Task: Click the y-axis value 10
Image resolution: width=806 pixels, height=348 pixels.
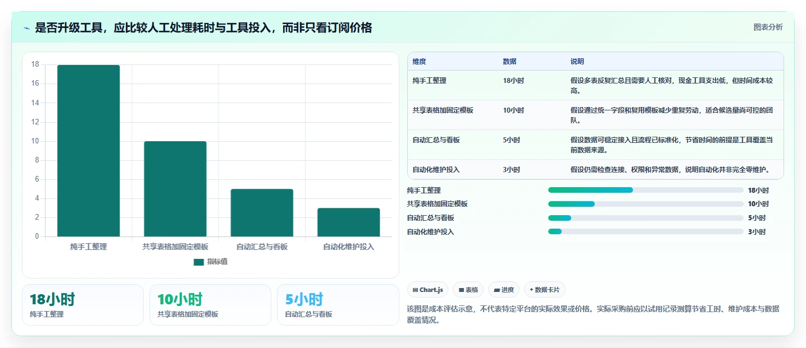Action: (x=35, y=141)
